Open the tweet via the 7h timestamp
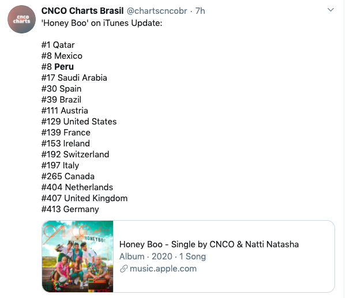This screenshot has width=346, height=298. pyautogui.click(x=200, y=11)
